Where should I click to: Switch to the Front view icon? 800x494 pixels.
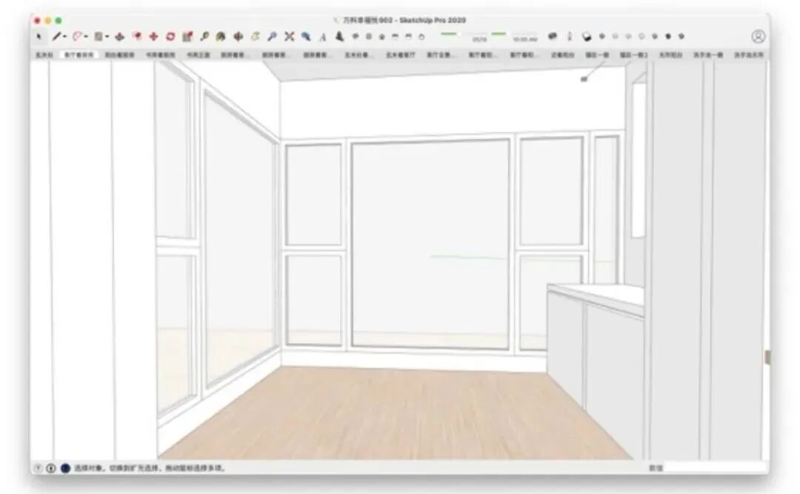(x=381, y=37)
